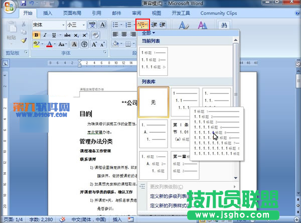Image resolution: width=301 pixels, height=223 pixels.
Task: Toggle 插入 insert mode in status bar
Action: point(117,219)
